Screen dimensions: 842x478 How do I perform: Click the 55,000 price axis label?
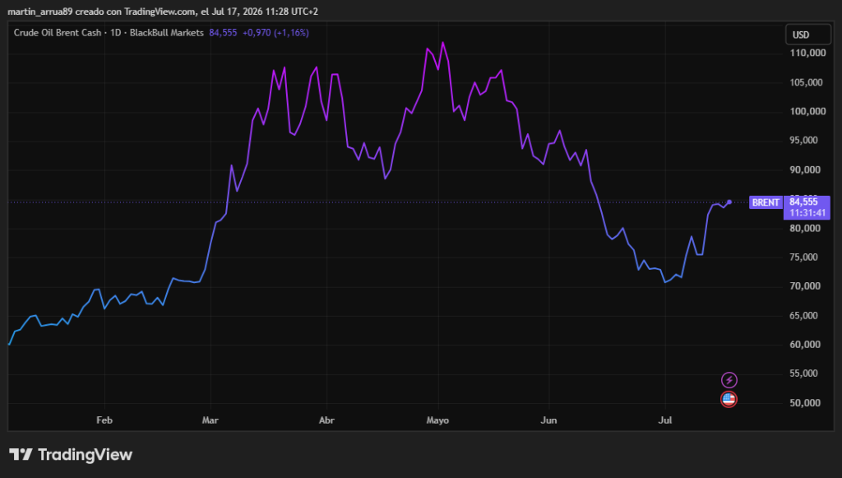(x=804, y=374)
